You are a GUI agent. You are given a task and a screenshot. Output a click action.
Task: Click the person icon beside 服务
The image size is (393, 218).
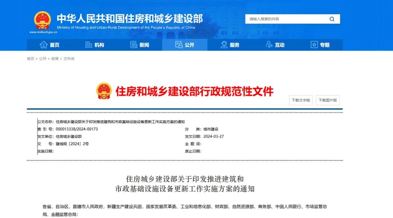click(x=224, y=45)
